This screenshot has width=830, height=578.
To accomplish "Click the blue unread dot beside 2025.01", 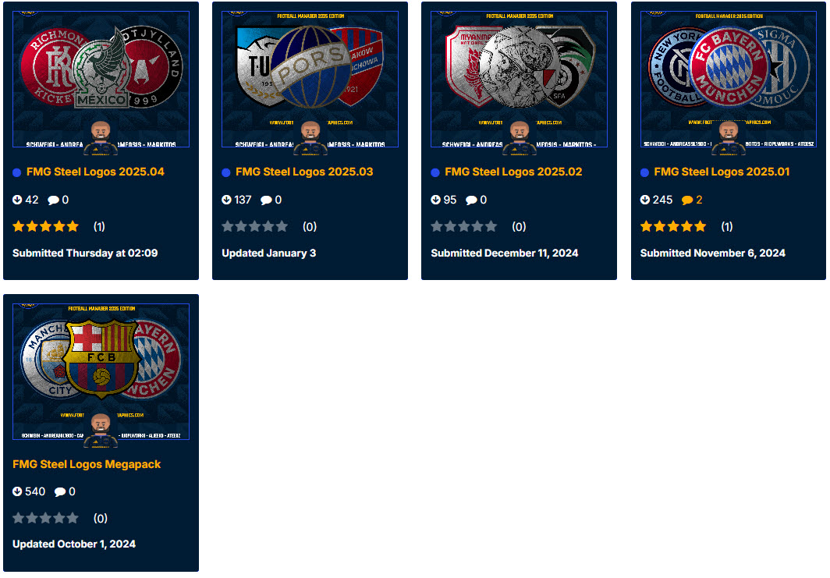I will pyautogui.click(x=644, y=172).
